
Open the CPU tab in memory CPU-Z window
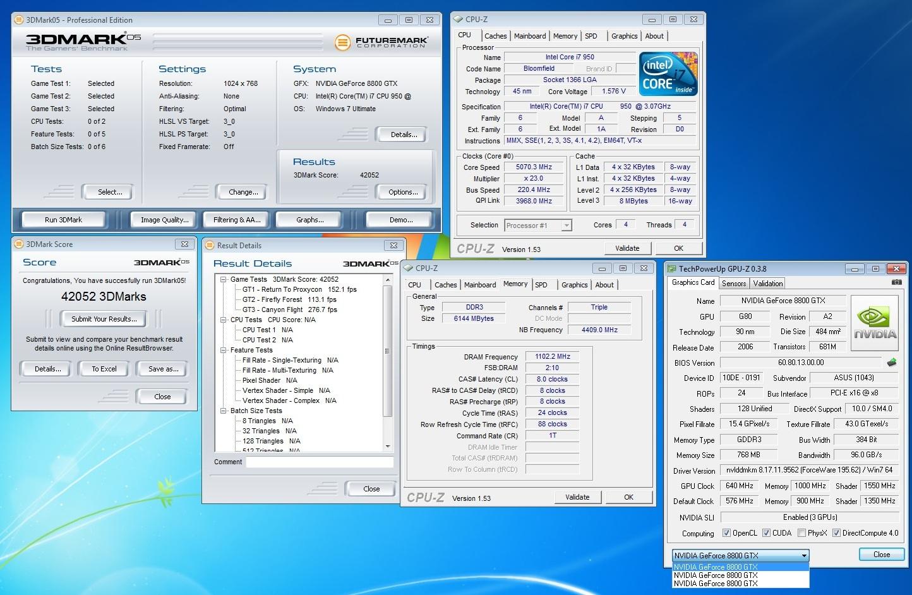(x=415, y=285)
